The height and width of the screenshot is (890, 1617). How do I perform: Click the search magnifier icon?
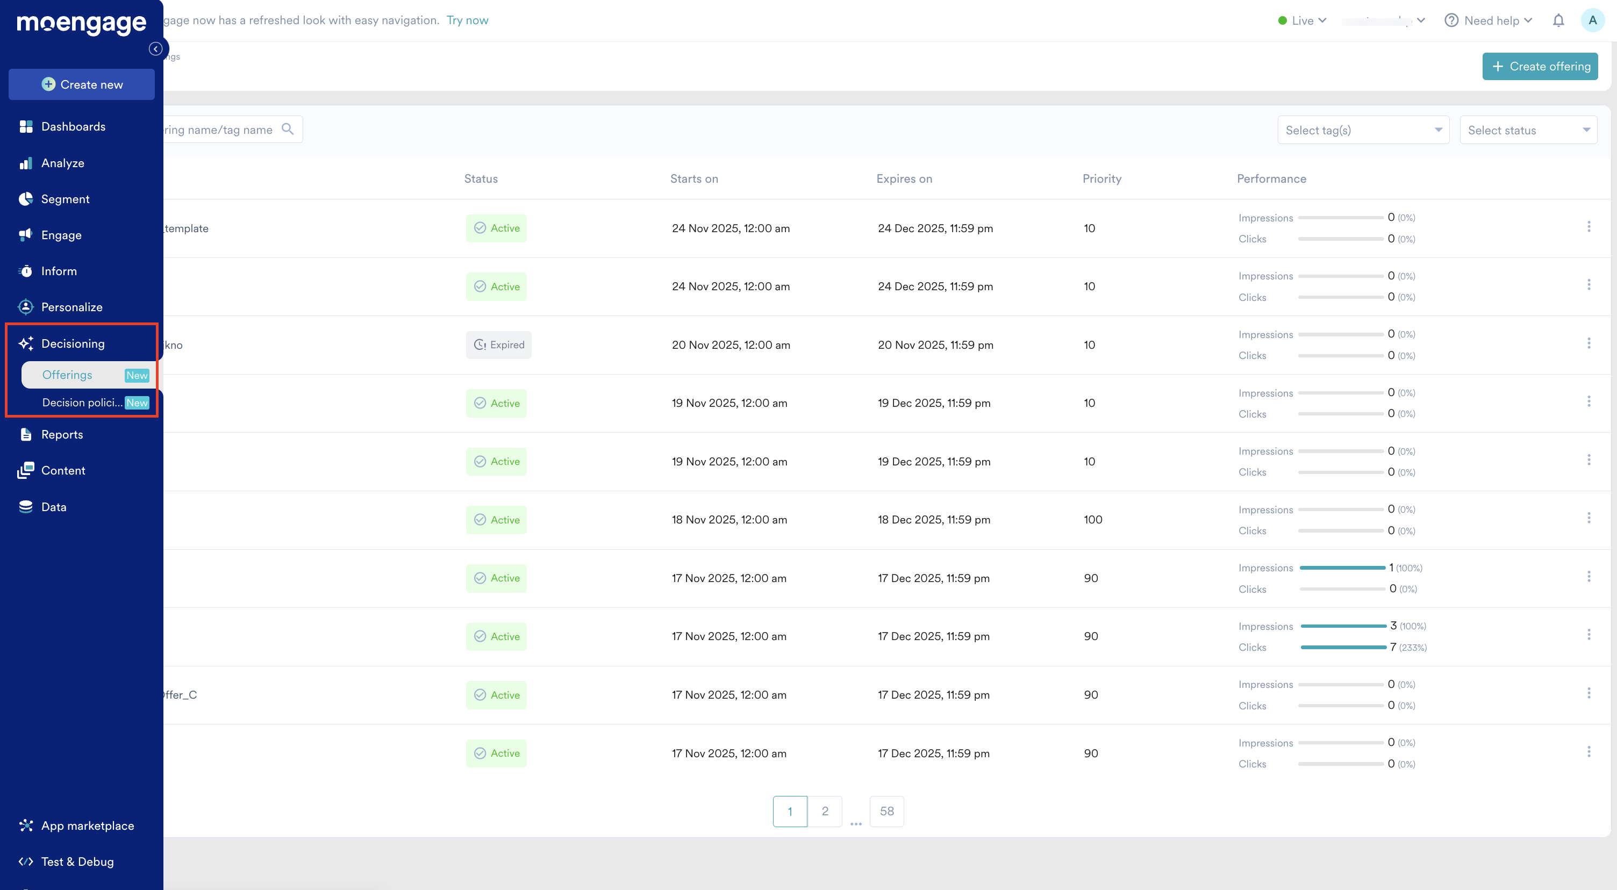(288, 130)
